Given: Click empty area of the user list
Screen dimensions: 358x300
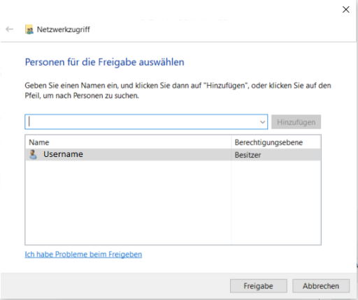Looking at the screenshot, I should pyautogui.click(x=128, y=202).
